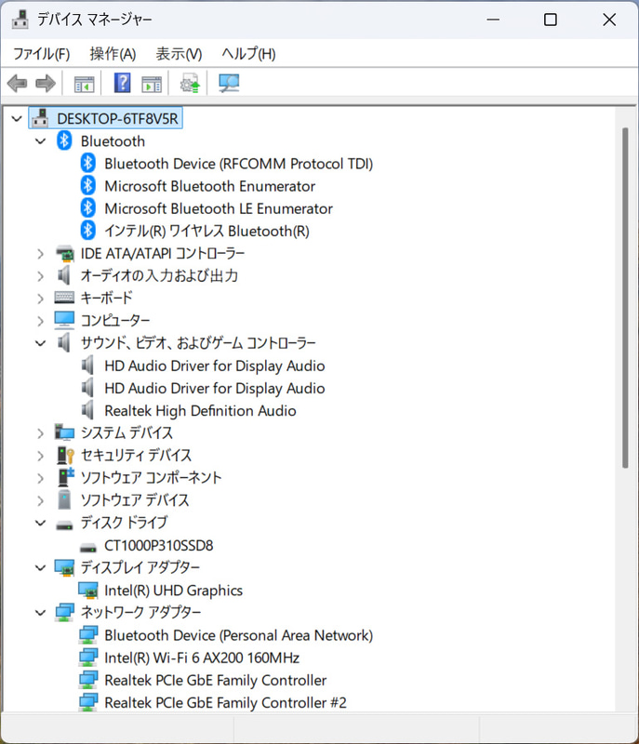This screenshot has width=639, height=744.
Task: Click the ネットワーク アダプター category icon
Action: [x=64, y=613]
